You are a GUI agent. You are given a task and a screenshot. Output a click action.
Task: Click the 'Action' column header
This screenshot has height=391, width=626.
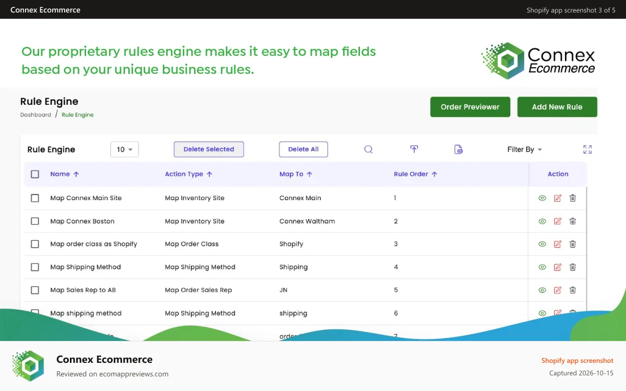[x=558, y=174]
